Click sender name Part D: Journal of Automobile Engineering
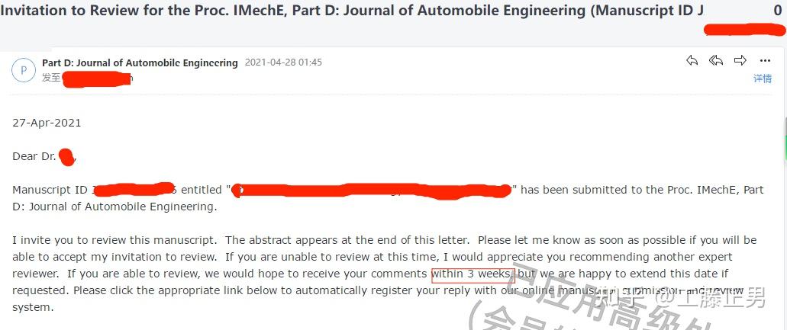This screenshot has width=787, height=330. click(x=140, y=62)
